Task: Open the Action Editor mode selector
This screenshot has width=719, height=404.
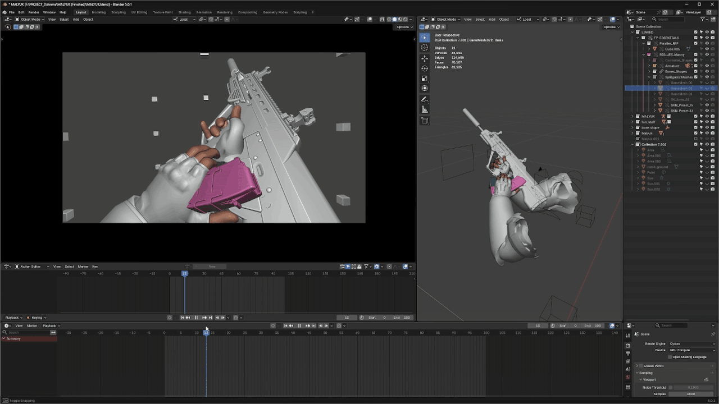Action: coord(32,267)
